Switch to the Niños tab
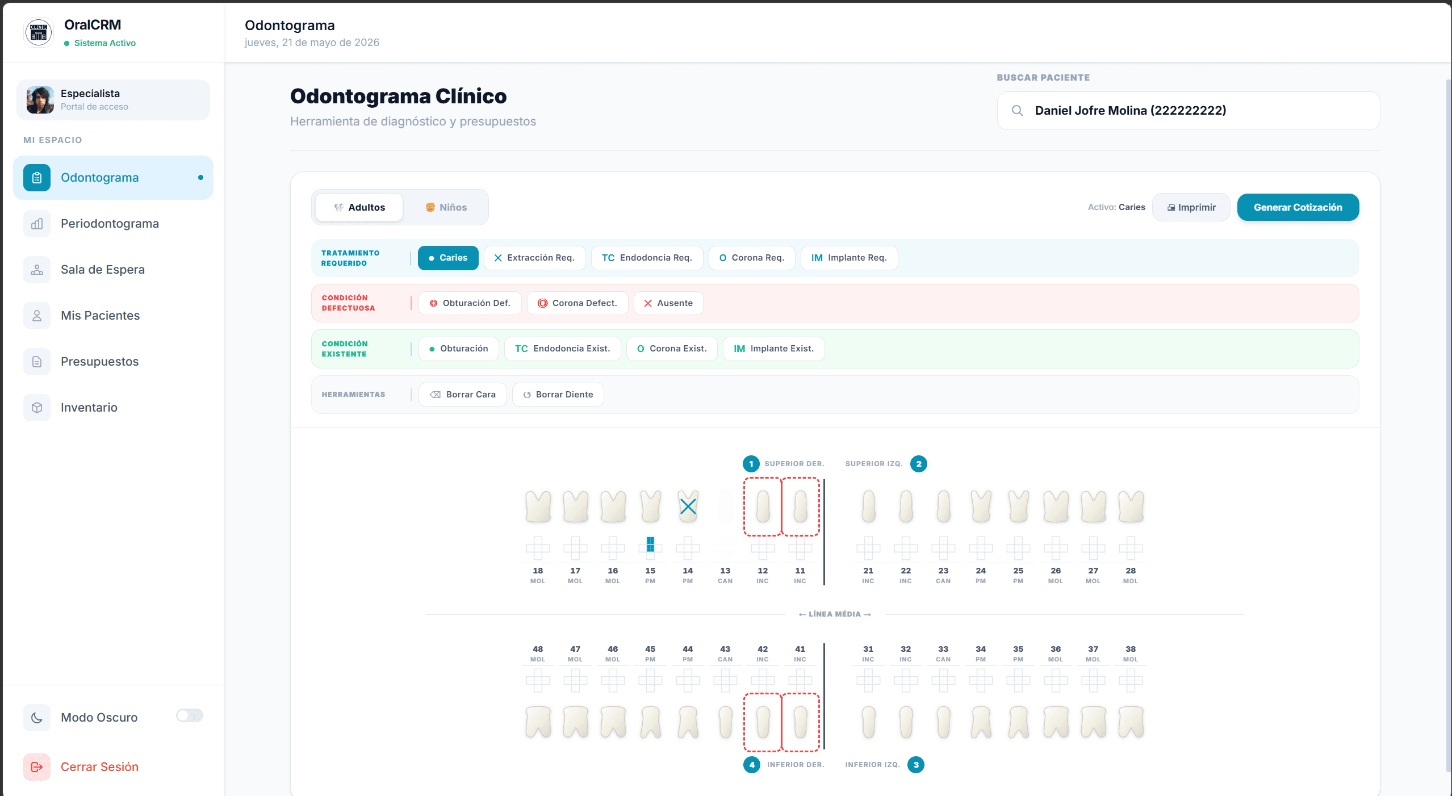Image resolution: width=1452 pixels, height=796 pixels. click(x=446, y=207)
